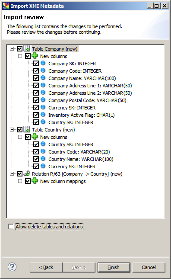Select 'Country Code: VARCHAR(20)' text
The width and height of the screenshot is (171, 279).
click(79, 152)
